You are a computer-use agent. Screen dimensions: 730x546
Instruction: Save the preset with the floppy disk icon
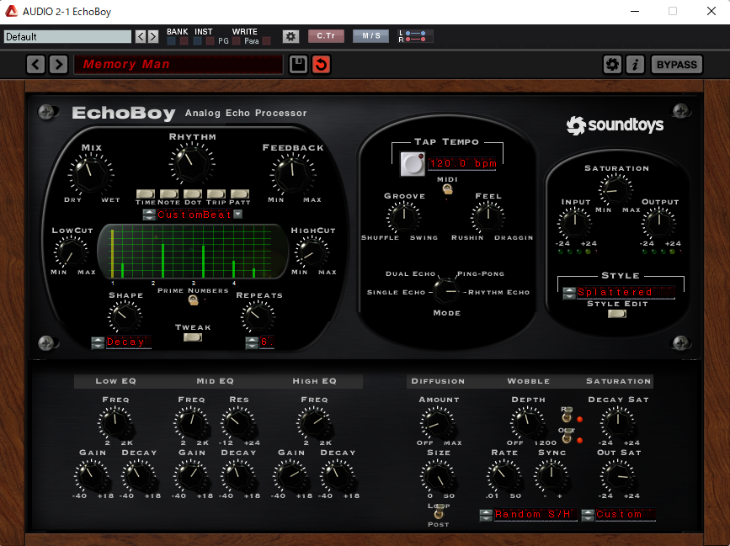point(298,64)
